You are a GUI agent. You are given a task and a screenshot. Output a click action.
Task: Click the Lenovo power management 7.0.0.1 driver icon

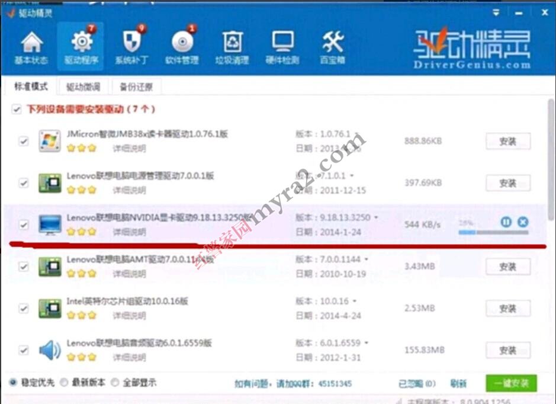pos(50,182)
